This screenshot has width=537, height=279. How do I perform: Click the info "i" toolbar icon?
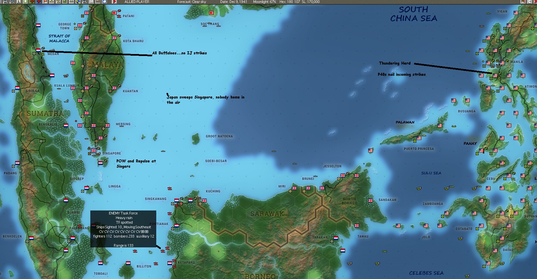coord(19,2)
